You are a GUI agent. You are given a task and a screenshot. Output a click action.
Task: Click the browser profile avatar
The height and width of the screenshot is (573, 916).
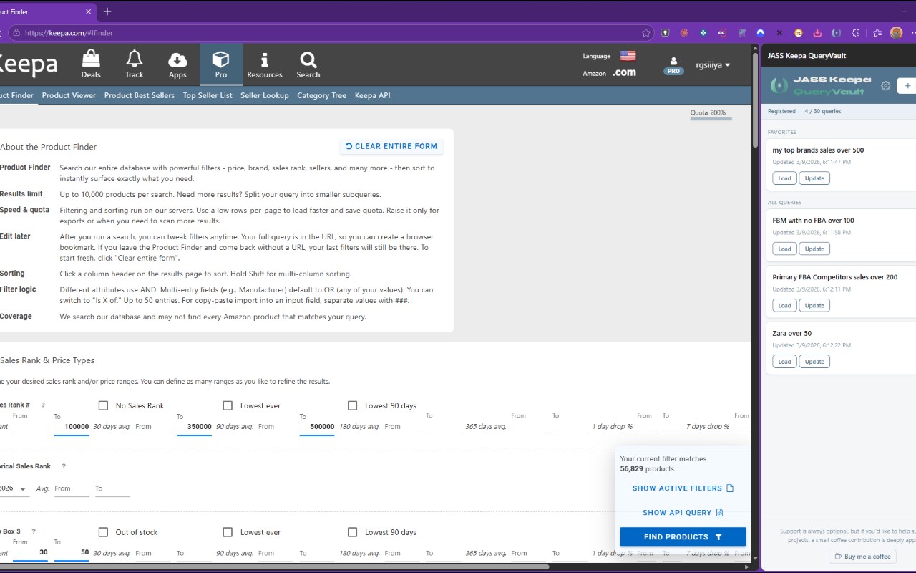897,33
